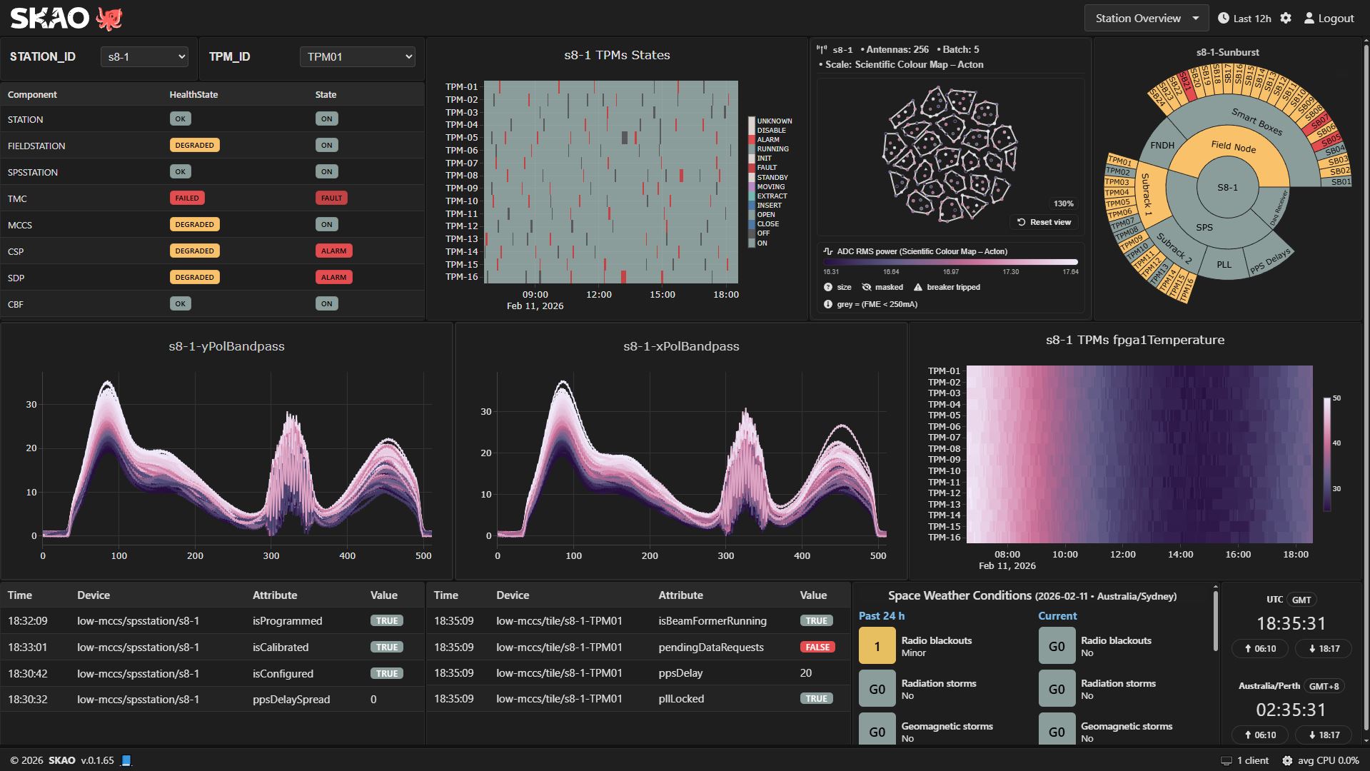The height and width of the screenshot is (771, 1370).
Task: Open the TPM_ID dropdown showing TPM01
Action: click(x=357, y=56)
